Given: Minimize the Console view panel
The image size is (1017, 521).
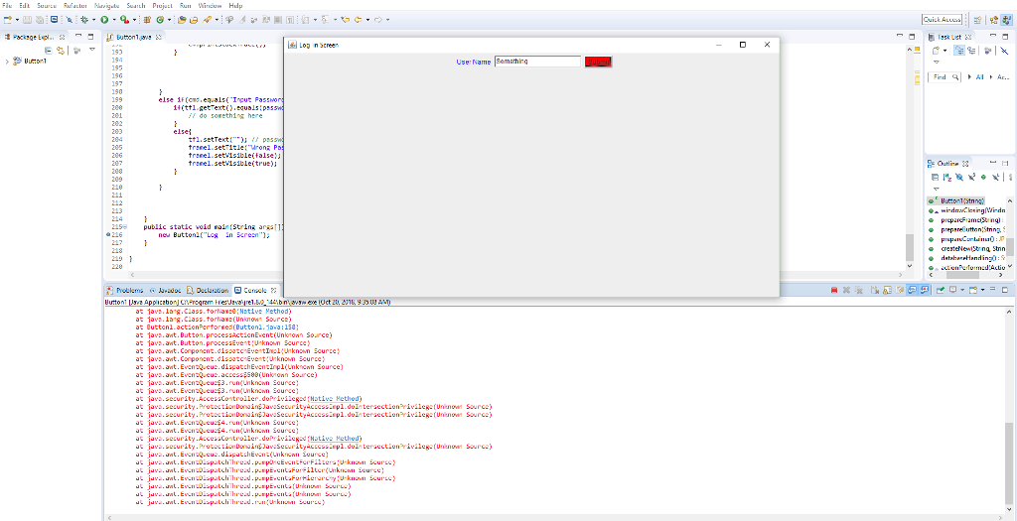Looking at the screenshot, I should pyautogui.click(x=992, y=290).
